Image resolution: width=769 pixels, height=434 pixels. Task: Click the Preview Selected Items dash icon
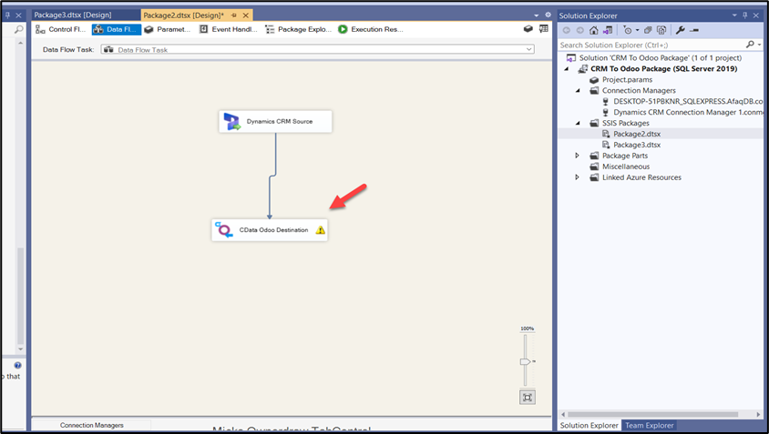pyautogui.click(x=694, y=30)
